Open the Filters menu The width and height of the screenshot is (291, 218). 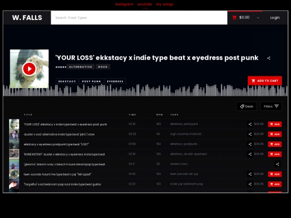coord(271,107)
